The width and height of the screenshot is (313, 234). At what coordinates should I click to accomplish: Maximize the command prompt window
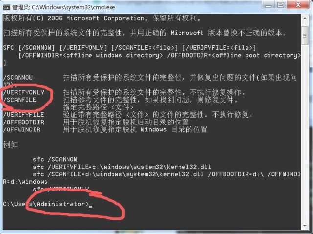click(x=281, y=5)
